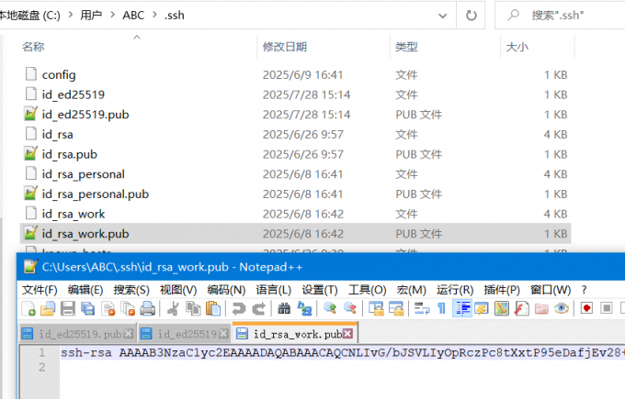
Task: Open the 插件(P) menu
Action: (x=502, y=290)
